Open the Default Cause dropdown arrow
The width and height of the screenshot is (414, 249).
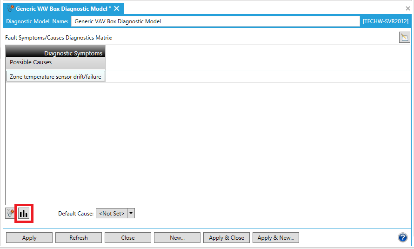pyautogui.click(x=131, y=214)
